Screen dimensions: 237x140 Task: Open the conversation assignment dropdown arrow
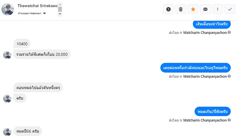44,13
